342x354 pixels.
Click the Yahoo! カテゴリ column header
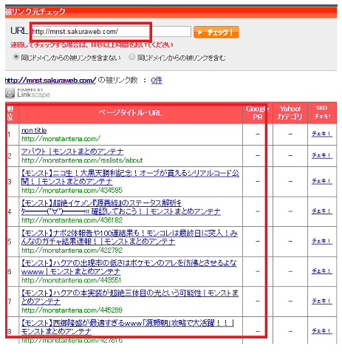(290, 113)
